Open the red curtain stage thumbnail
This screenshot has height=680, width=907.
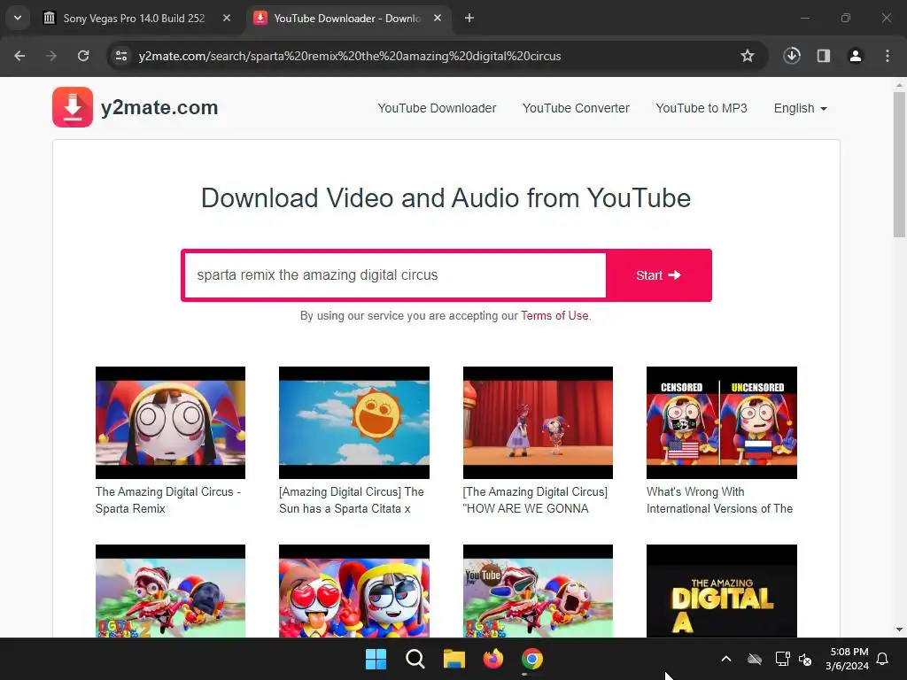click(538, 422)
